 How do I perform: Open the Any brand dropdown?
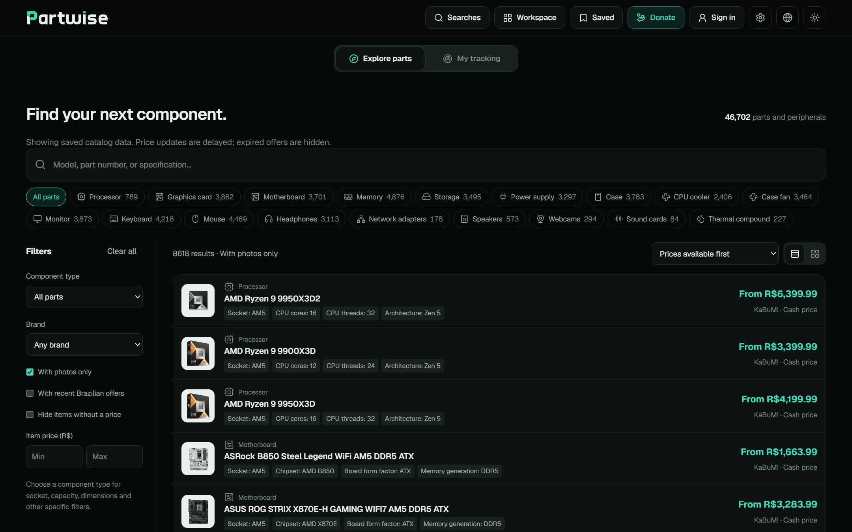click(84, 345)
